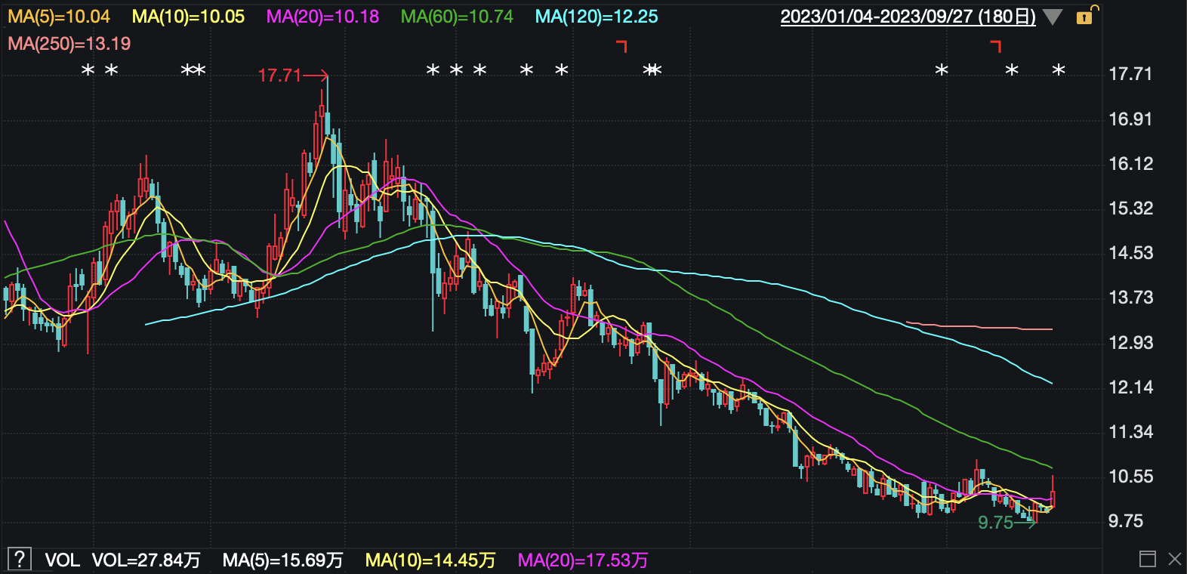1187x574 pixels.
Task: Click the 14.53 price axis label
Action: (1131, 253)
